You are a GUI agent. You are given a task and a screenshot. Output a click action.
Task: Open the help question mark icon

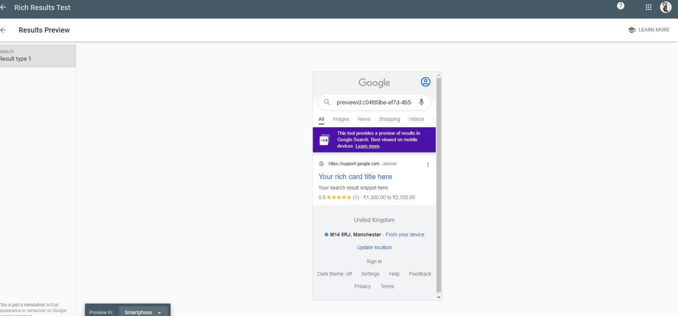pos(621,6)
